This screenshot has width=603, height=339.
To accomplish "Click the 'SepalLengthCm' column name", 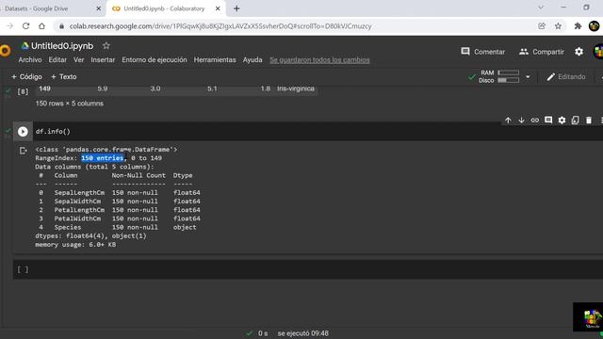I will point(79,192).
